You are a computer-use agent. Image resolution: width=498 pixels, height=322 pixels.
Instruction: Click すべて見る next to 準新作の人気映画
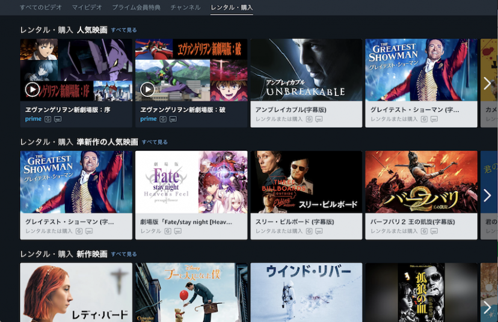[155, 142]
